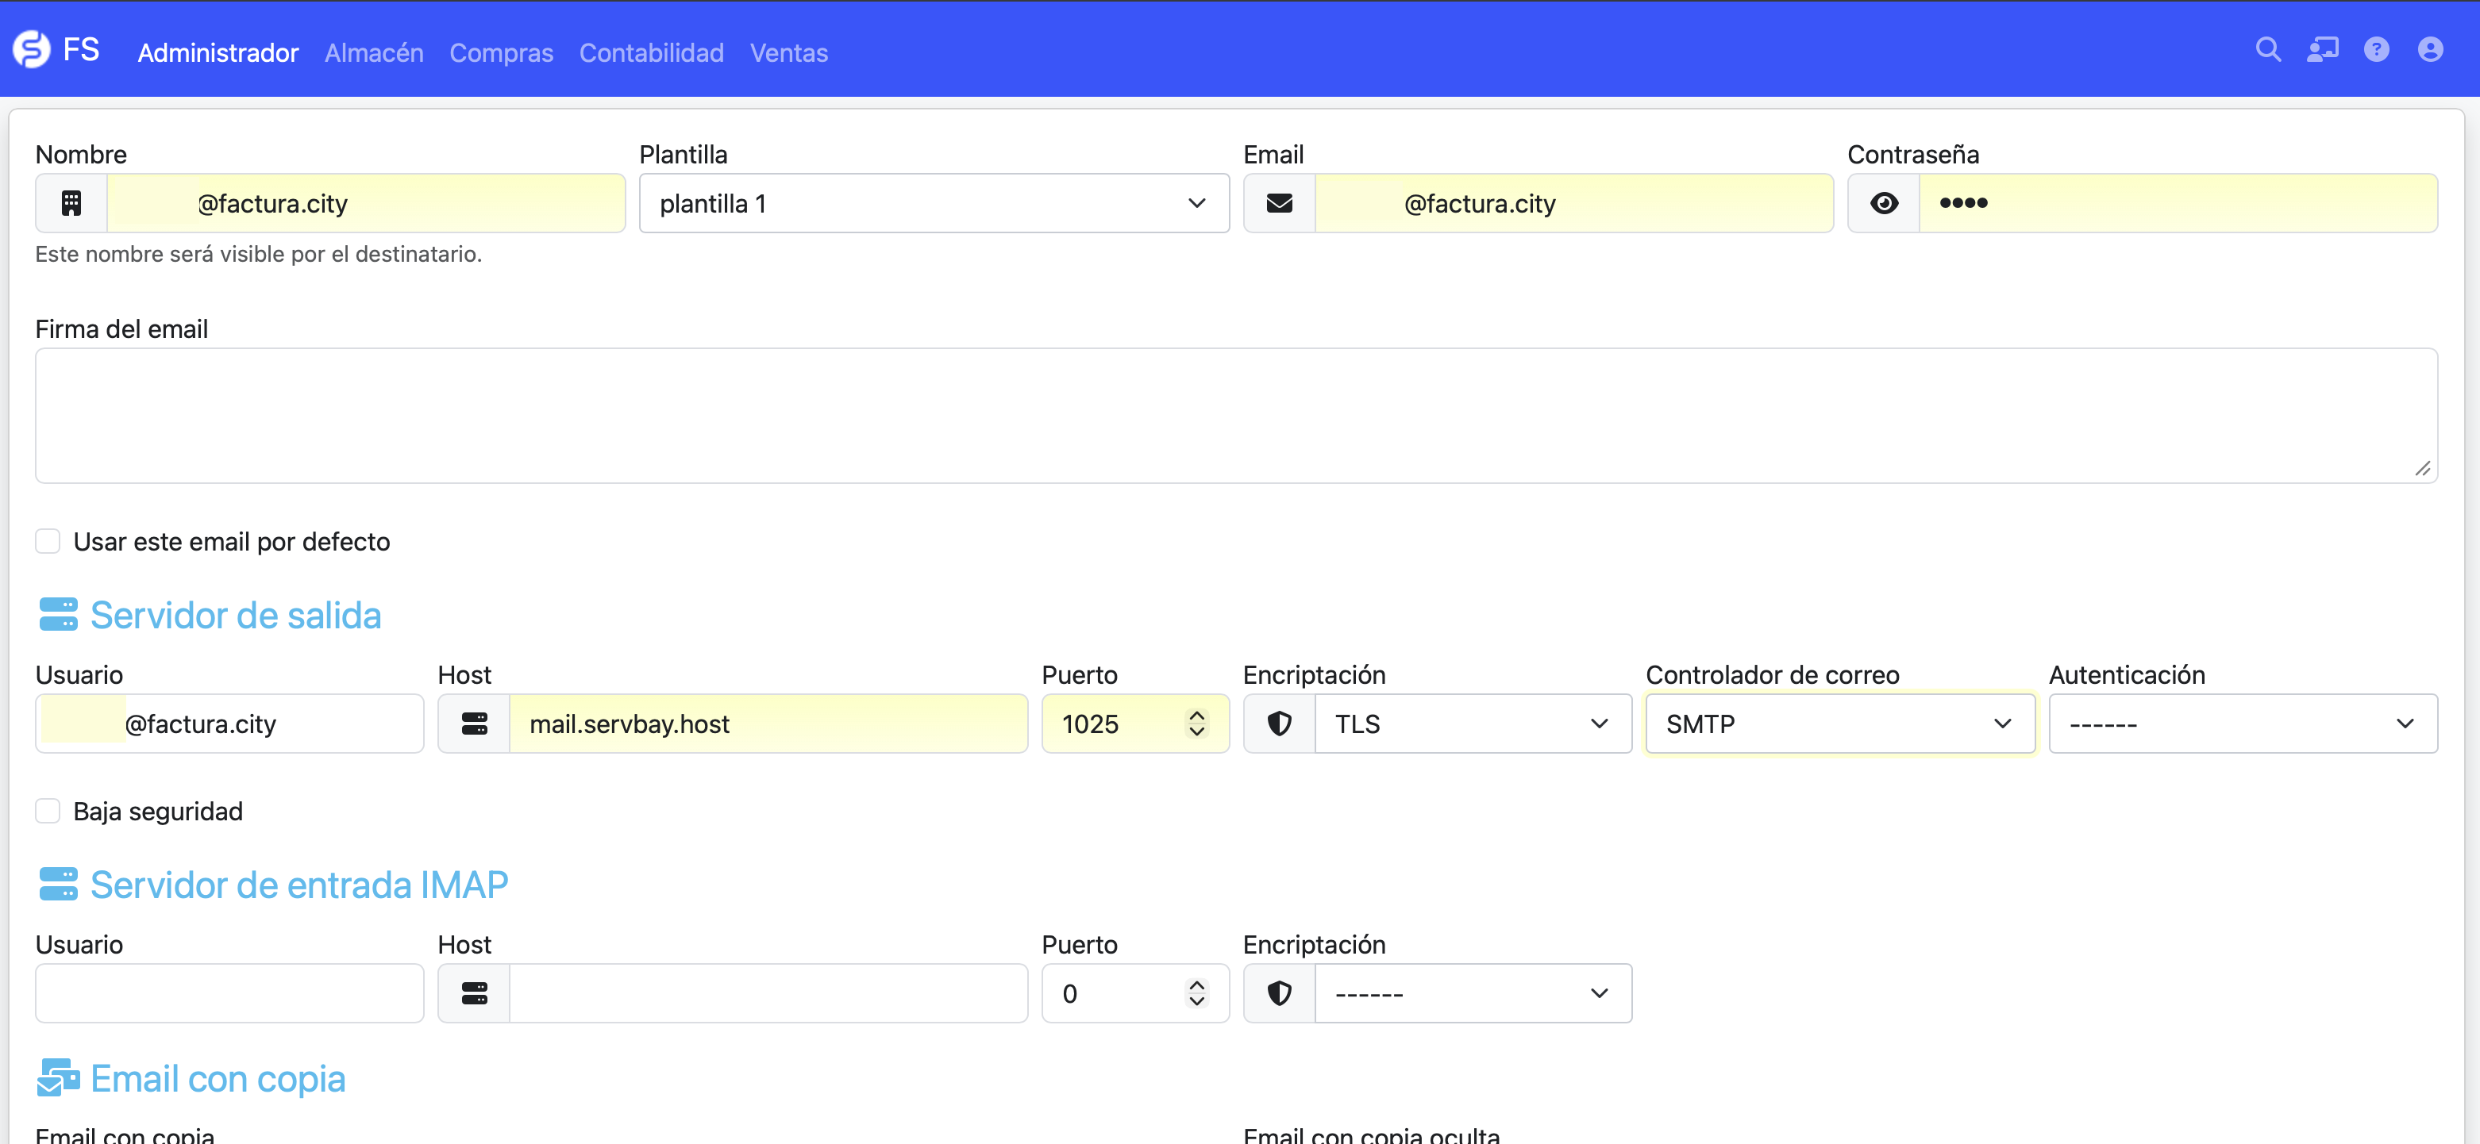Click the Contraseña password field

point(2178,203)
